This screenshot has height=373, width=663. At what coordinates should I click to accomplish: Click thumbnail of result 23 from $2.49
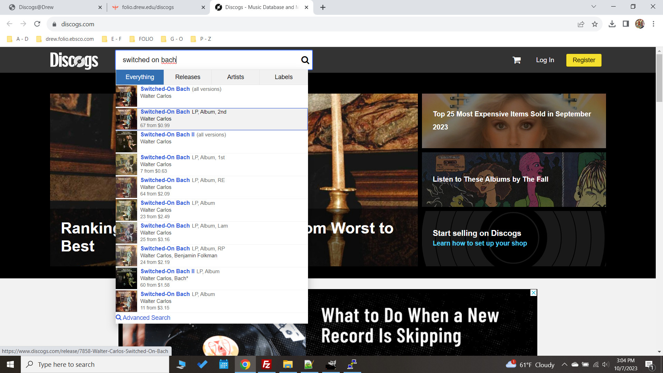pyautogui.click(x=126, y=210)
